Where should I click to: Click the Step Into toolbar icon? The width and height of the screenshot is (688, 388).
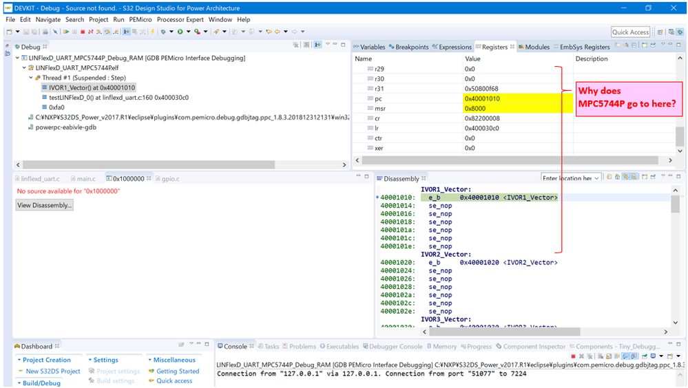pyautogui.click(x=99, y=32)
